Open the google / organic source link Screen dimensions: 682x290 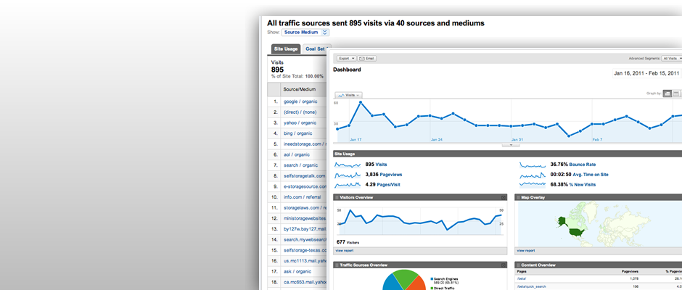300,101
